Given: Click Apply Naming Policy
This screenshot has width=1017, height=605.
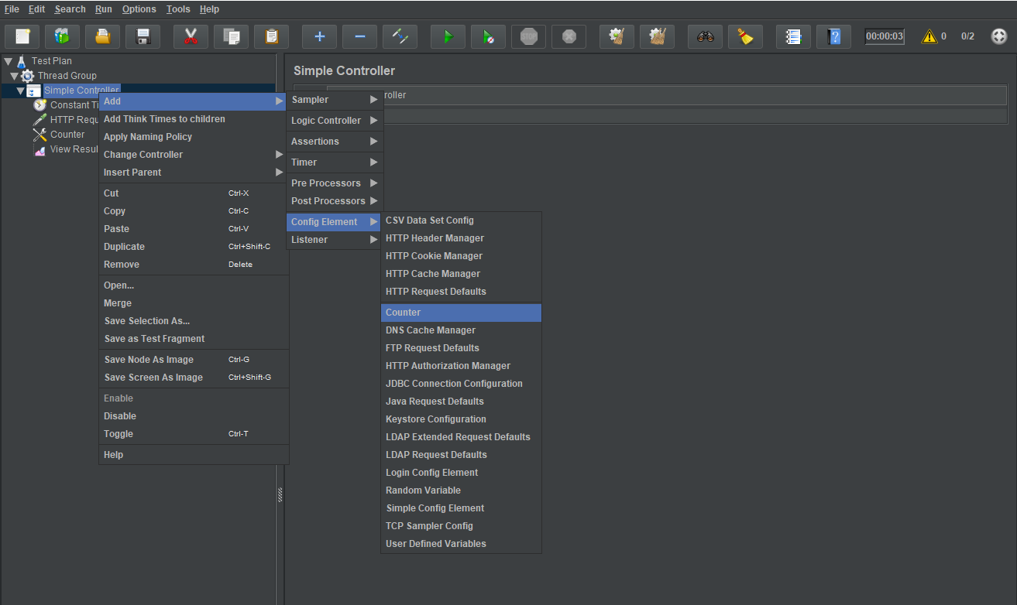Looking at the screenshot, I should click(x=194, y=137).
